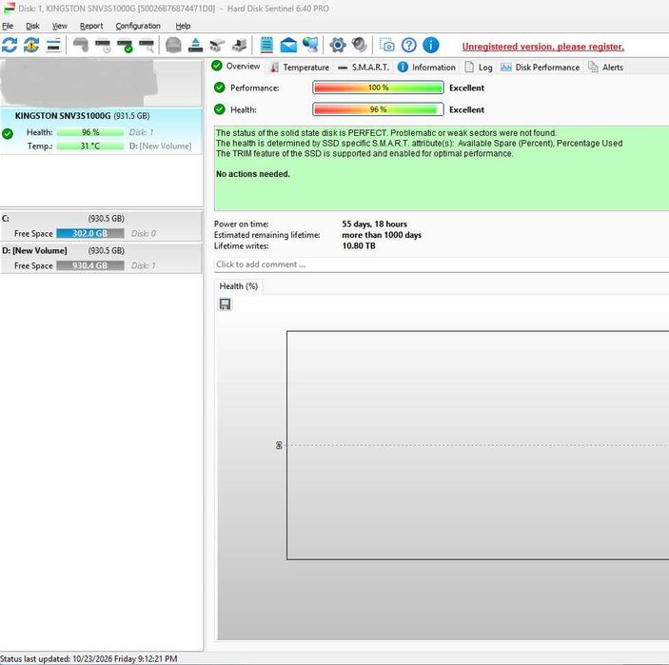Screen dimensions: 669x665
Task: Open the settings gear icon
Action: click(338, 46)
